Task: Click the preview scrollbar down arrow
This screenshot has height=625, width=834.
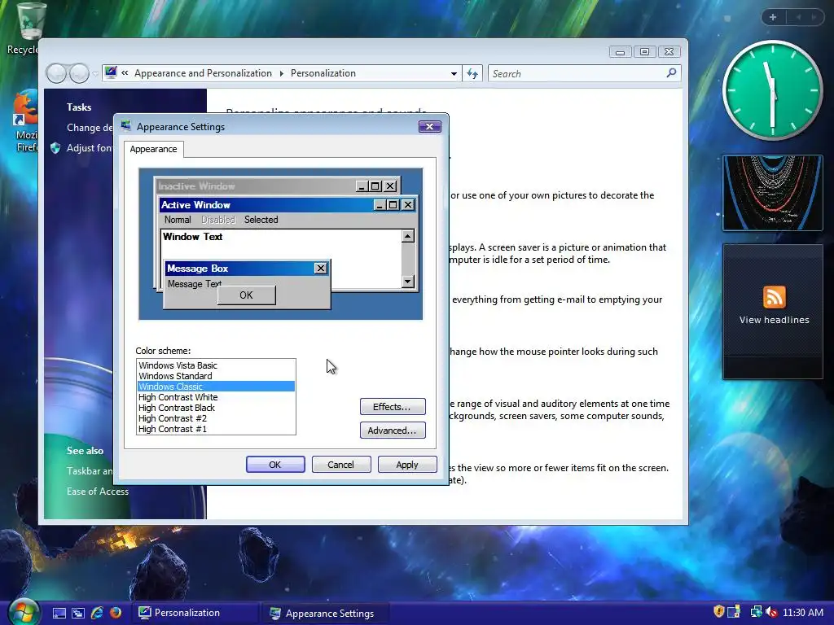Action: (x=408, y=282)
